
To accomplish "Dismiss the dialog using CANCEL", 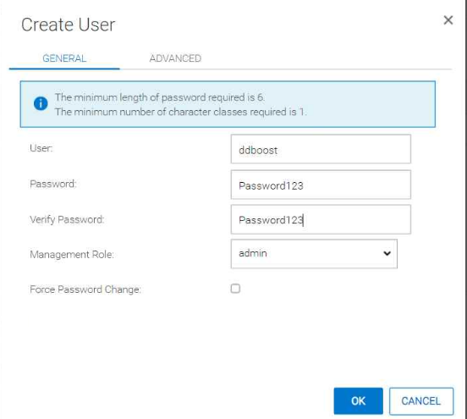I will (421, 401).
